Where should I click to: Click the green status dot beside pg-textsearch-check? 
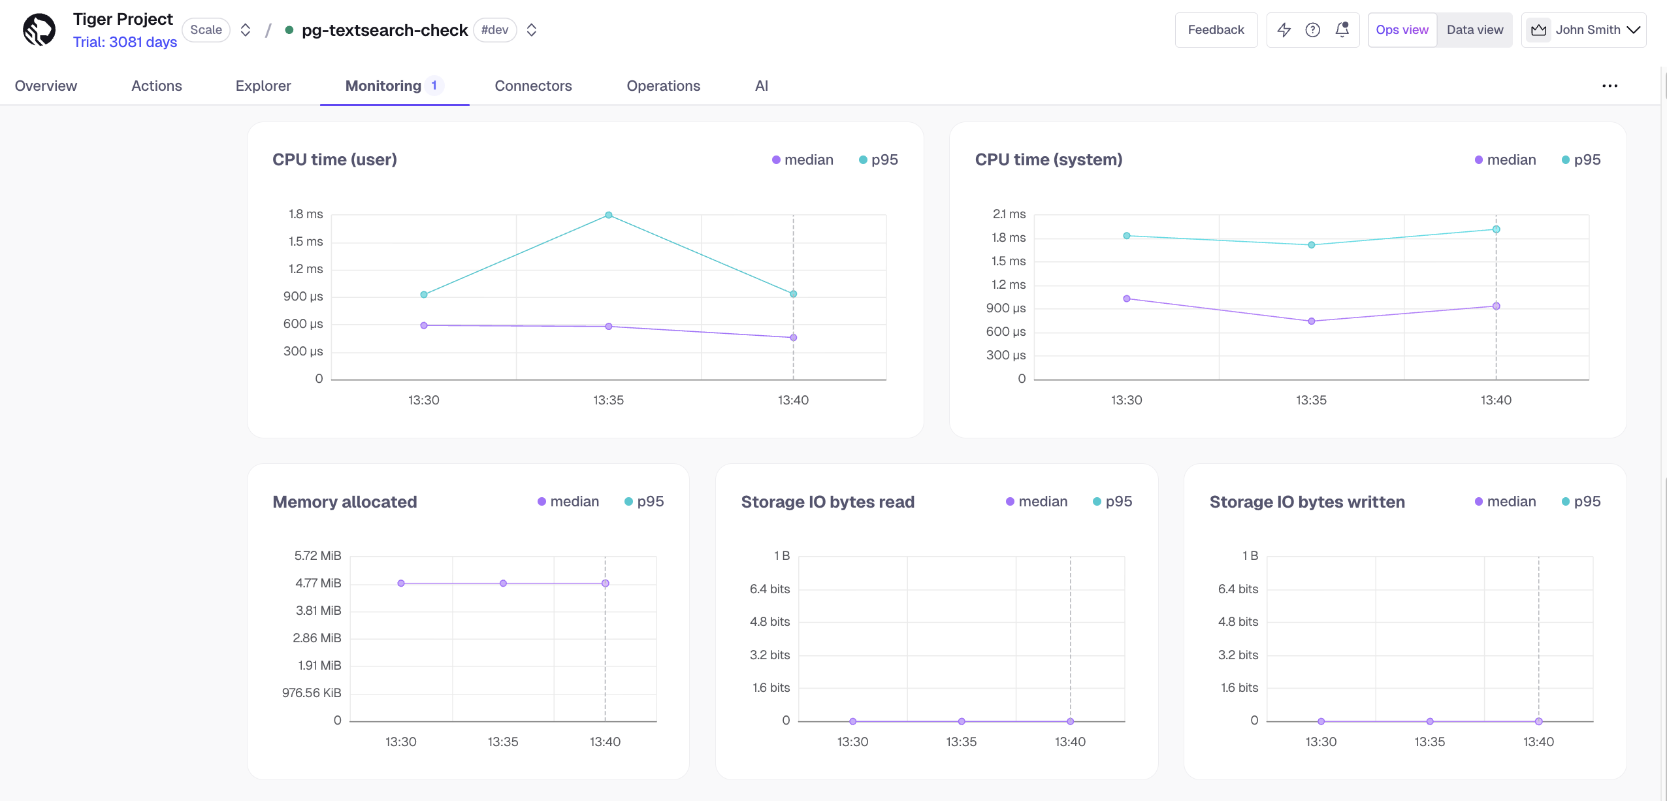289,30
